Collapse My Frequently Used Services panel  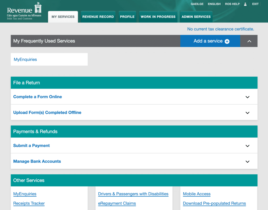(249, 41)
